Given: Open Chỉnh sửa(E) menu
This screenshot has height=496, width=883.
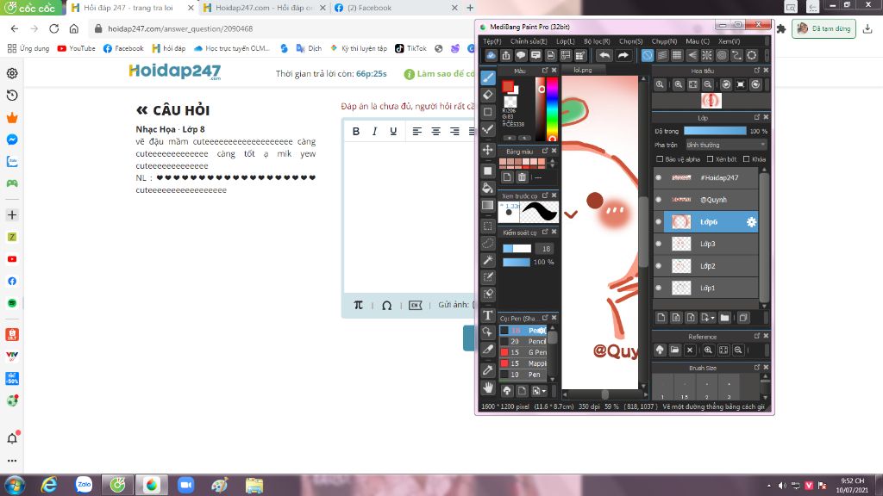Looking at the screenshot, I should coord(529,41).
